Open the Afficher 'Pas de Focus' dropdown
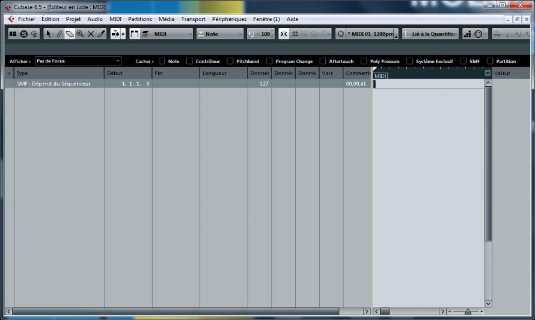The width and height of the screenshot is (535, 320). coord(78,61)
